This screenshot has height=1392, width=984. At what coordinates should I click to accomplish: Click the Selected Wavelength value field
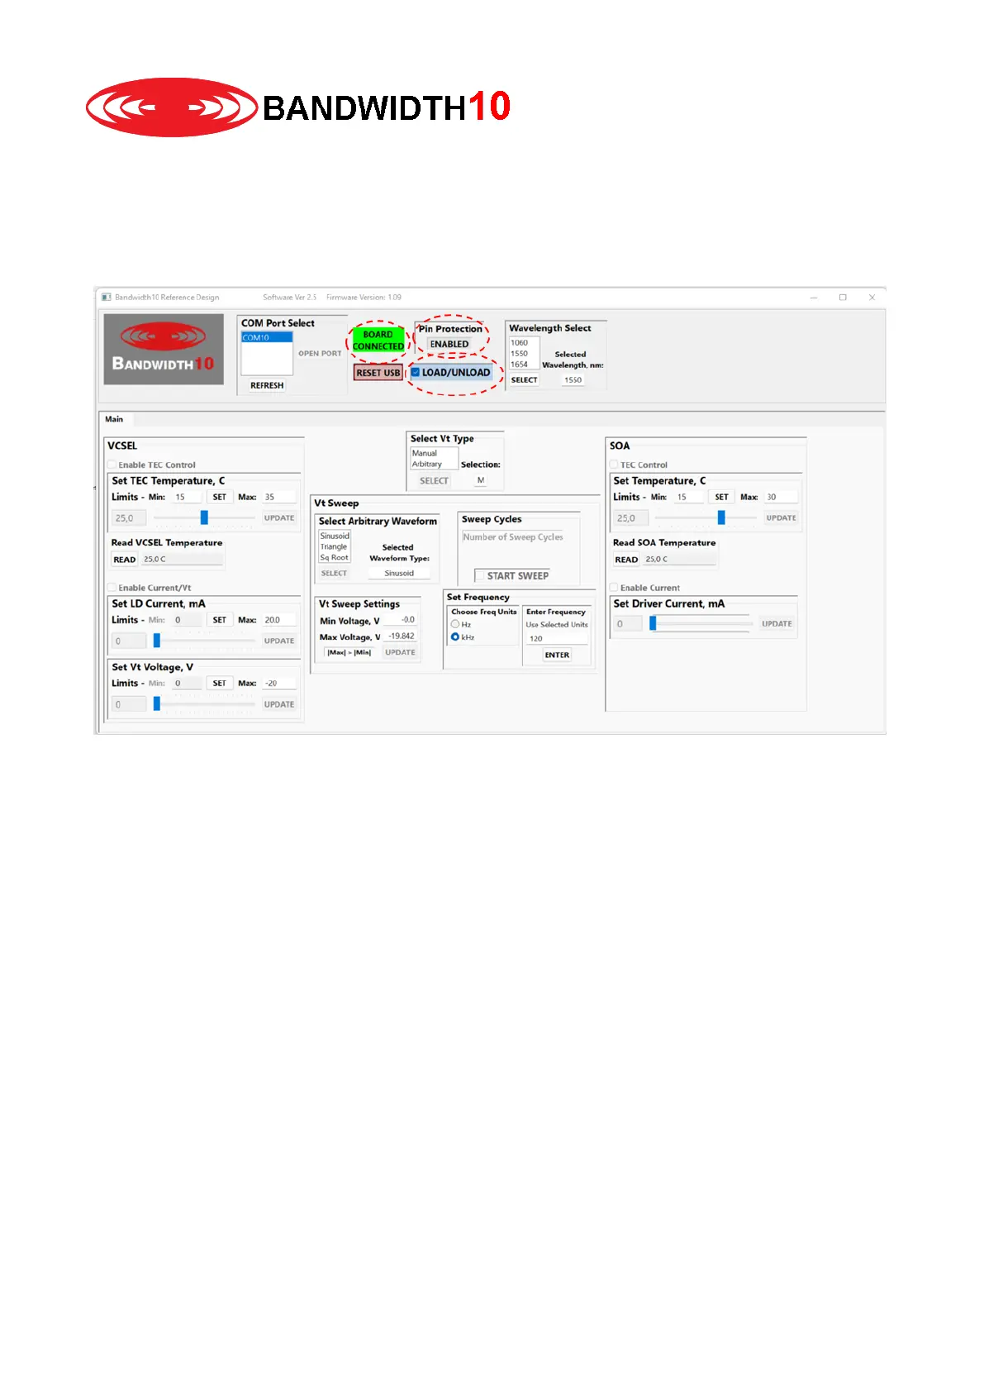click(573, 380)
